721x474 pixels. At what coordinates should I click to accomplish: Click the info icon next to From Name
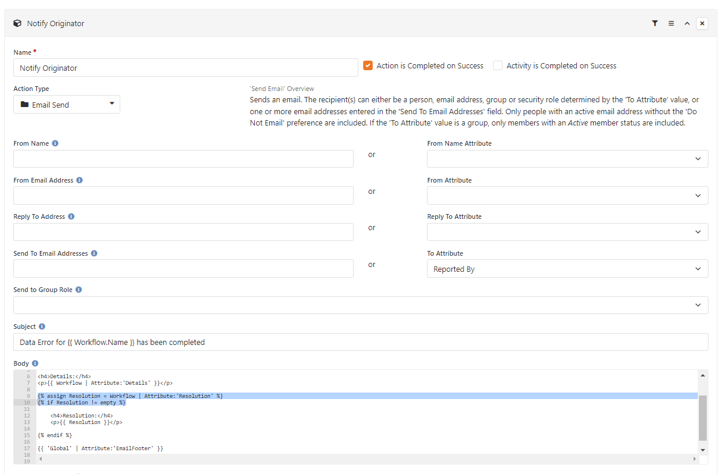coord(55,143)
